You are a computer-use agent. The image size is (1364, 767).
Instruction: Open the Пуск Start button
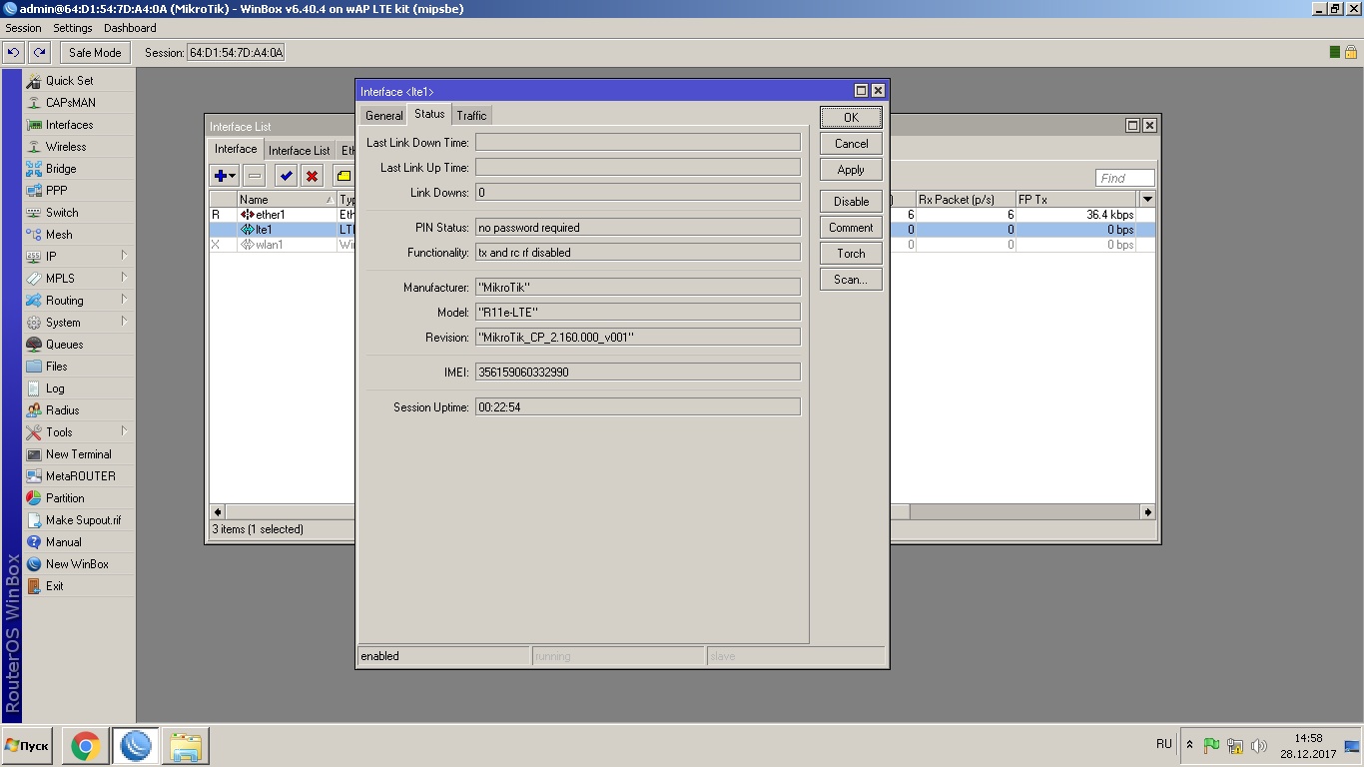point(27,746)
